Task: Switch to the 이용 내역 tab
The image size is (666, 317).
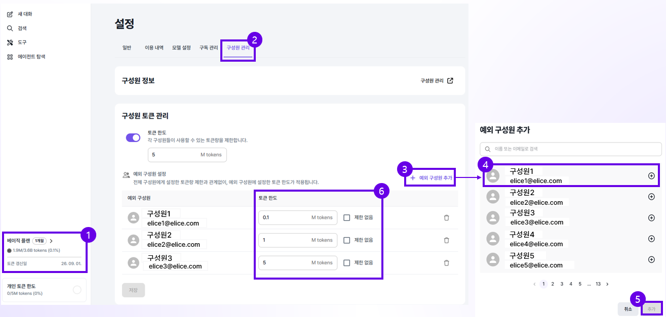Action: click(x=154, y=48)
